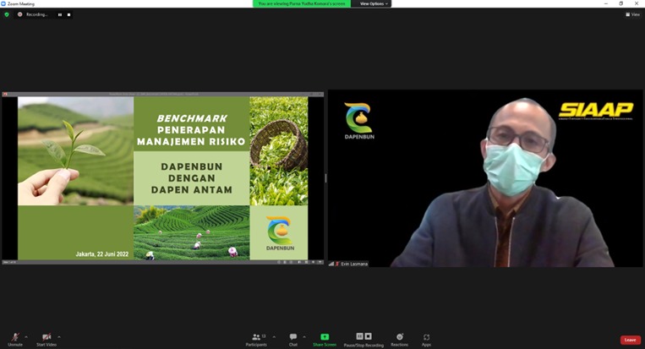Expand the Participants options arrow
The image size is (645, 349).
click(x=274, y=336)
